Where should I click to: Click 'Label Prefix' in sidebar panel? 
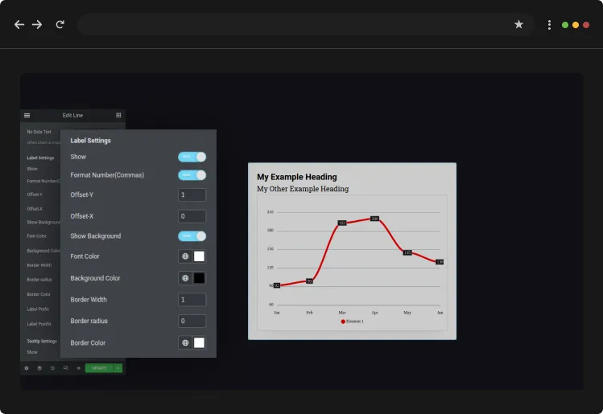tap(38, 309)
